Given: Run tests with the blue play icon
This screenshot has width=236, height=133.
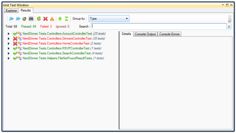Looking at the screenshot, I should [x=11, y=19].
